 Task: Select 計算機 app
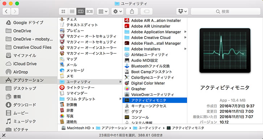tap(90, 105)
